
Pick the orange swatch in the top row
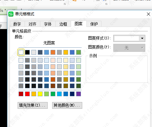click(53, 52)
